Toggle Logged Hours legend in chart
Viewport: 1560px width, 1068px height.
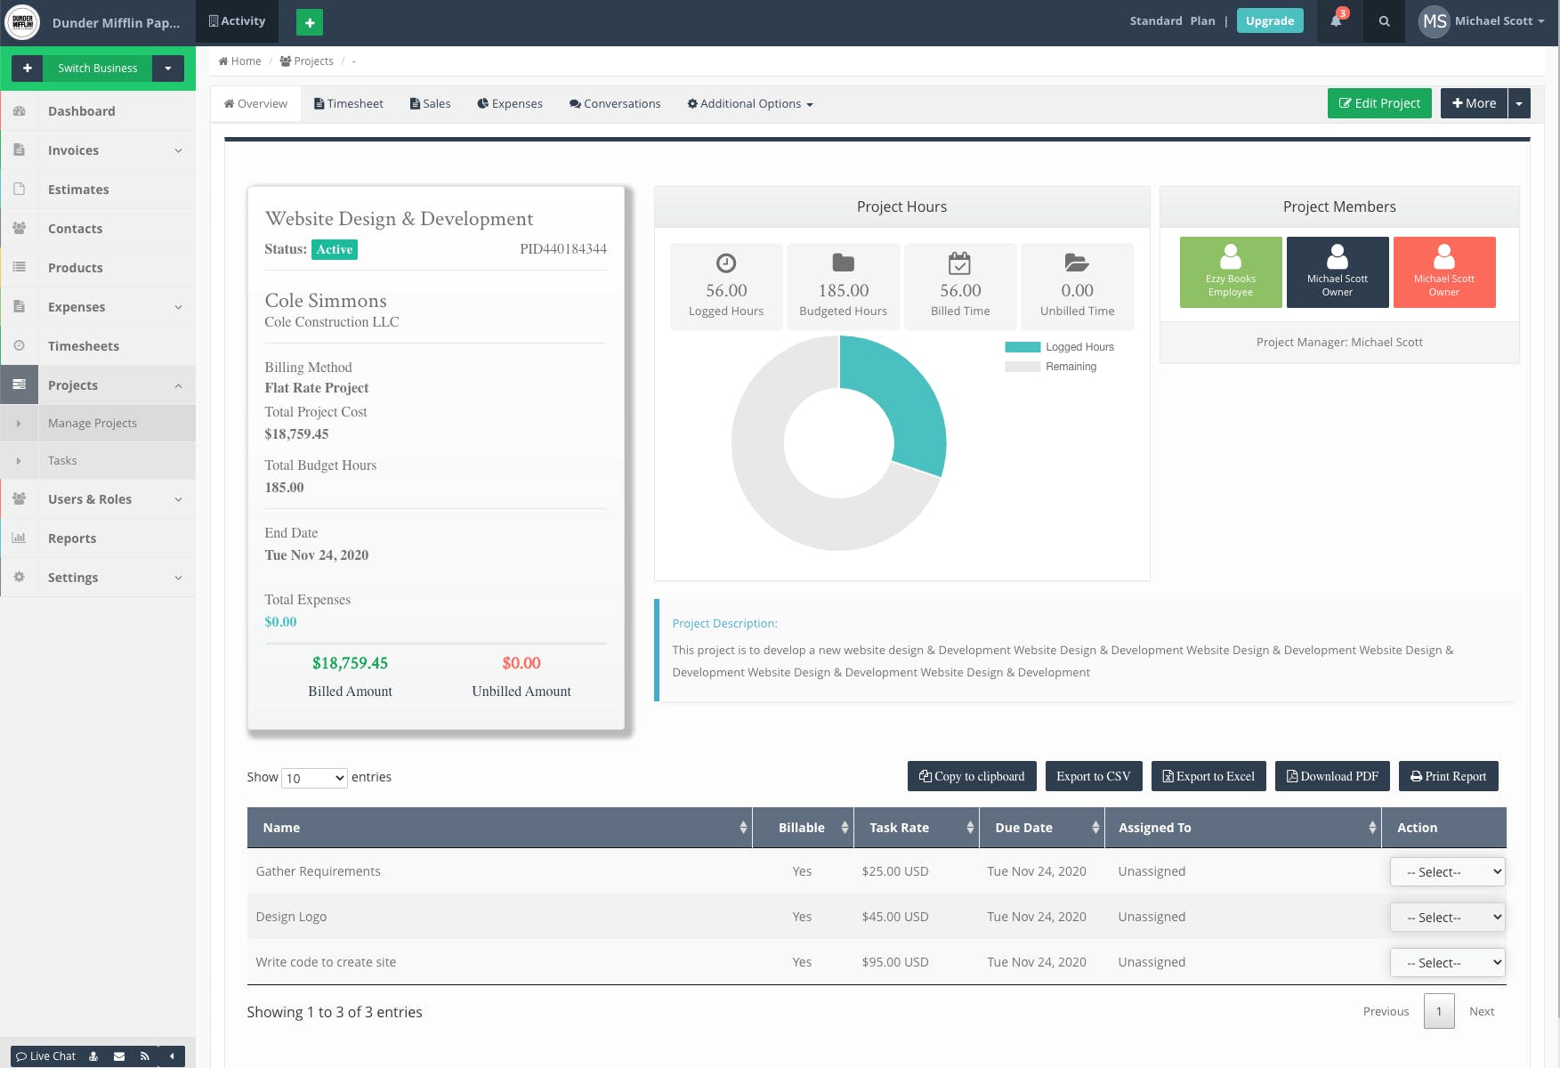coord(1059,347)
